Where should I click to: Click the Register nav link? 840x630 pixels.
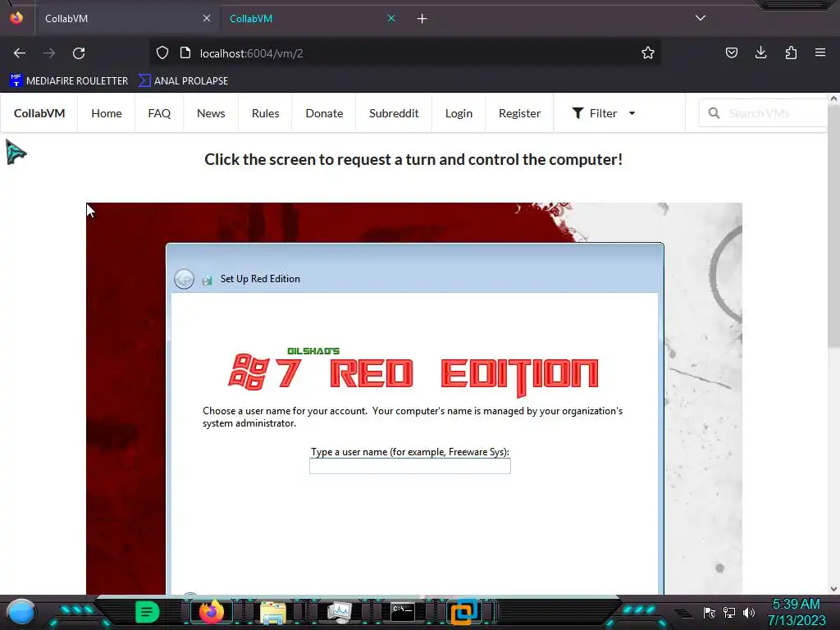[519, 113]
